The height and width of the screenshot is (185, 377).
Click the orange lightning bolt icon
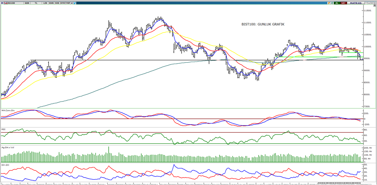(329, 3)
